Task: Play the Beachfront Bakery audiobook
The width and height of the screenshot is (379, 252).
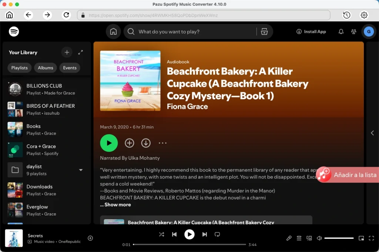Action: point(109,143)
